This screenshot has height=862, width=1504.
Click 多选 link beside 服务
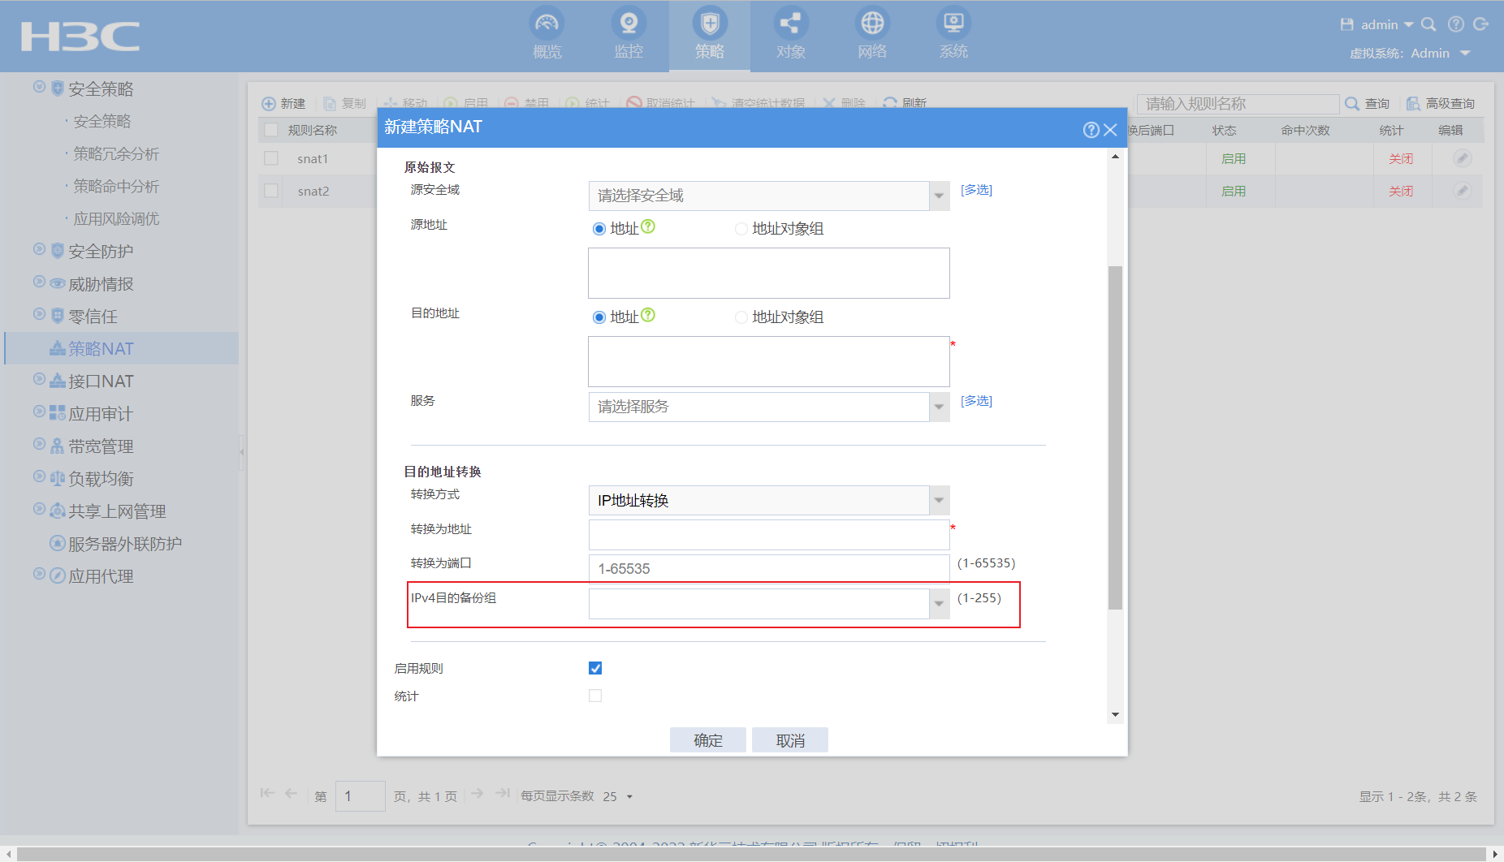(976, 401)
